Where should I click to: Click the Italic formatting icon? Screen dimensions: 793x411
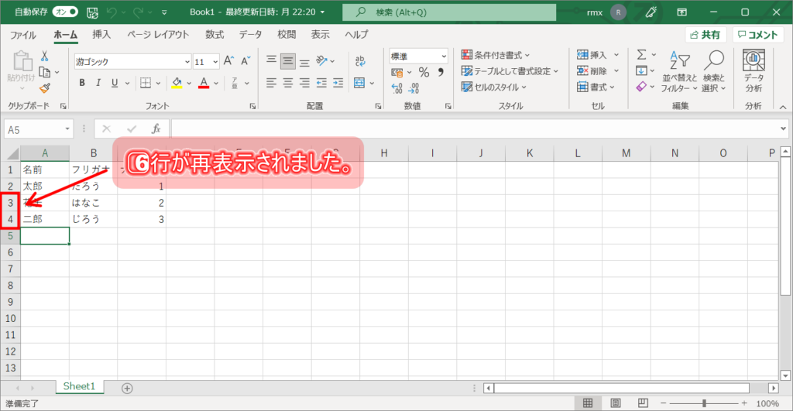[x=98, y=84]
